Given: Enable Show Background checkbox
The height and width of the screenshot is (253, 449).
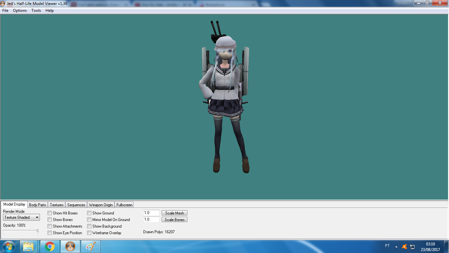Looking at the screenshot, I should 89,226.
